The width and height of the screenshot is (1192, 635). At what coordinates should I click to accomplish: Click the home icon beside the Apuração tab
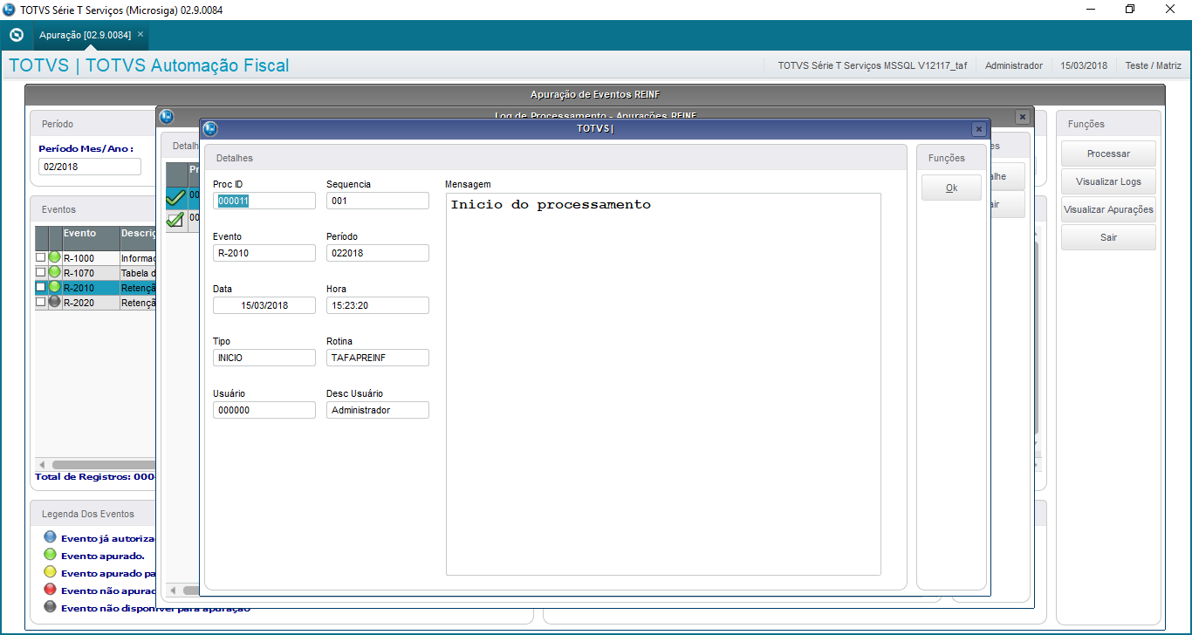[x=16, y=35]
